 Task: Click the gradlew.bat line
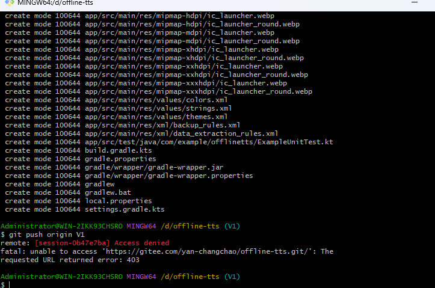68,192
